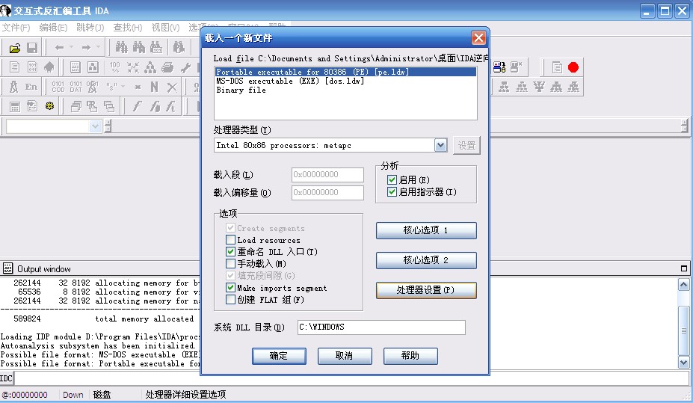Click the 系统 DLL 目录 input field
This screenshot has width=693, height=403.
(x=381, y=327)
